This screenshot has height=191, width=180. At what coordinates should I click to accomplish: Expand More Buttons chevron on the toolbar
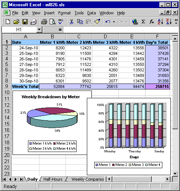click(176, 21)
